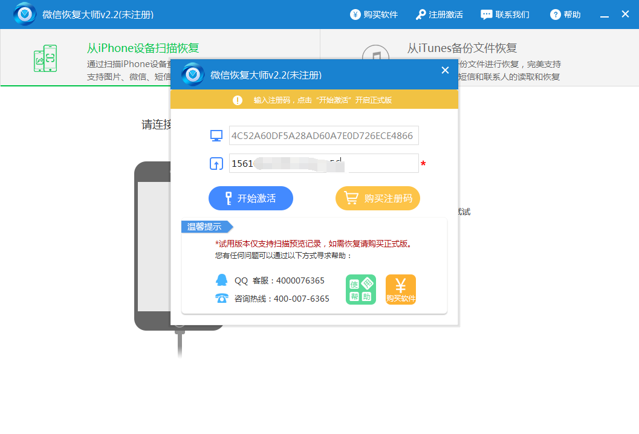This screenshot has height=434, width=639.
Task: Open 注册激活 in the top bar
Action: [440, 15]
